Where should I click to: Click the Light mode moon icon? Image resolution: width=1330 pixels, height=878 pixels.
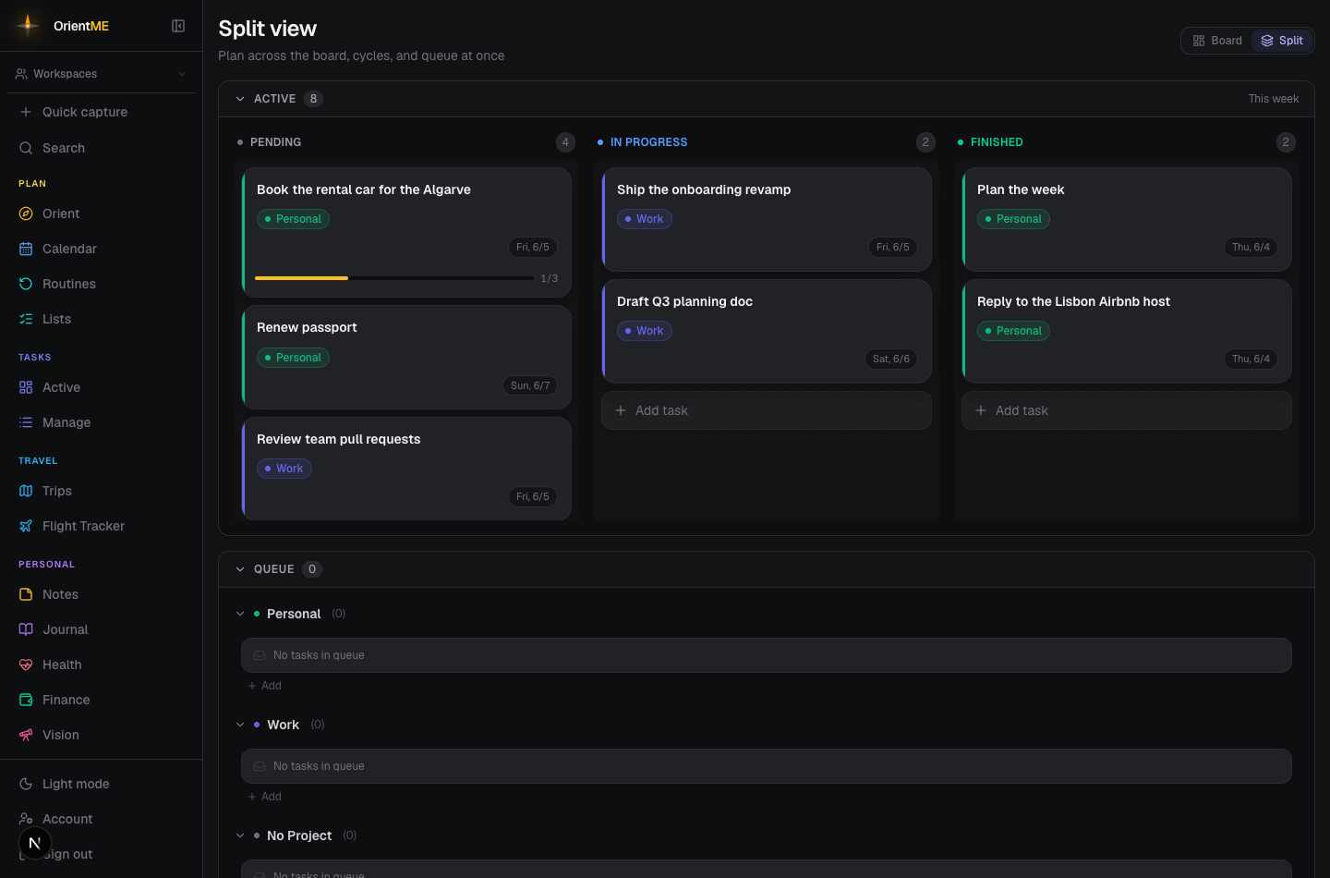click(26, 784)
